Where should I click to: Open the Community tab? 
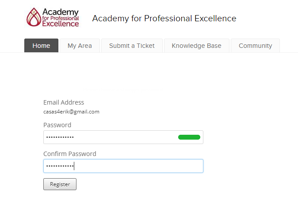255,46
